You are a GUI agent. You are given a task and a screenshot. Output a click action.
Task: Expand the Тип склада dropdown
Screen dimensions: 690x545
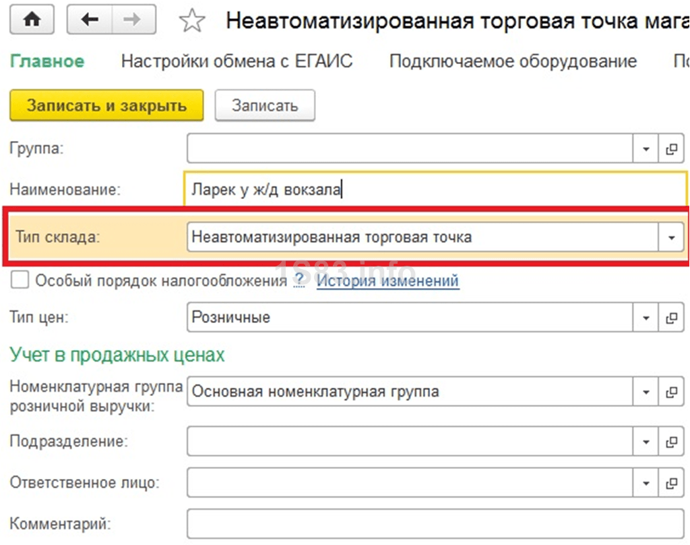(670, 237)
